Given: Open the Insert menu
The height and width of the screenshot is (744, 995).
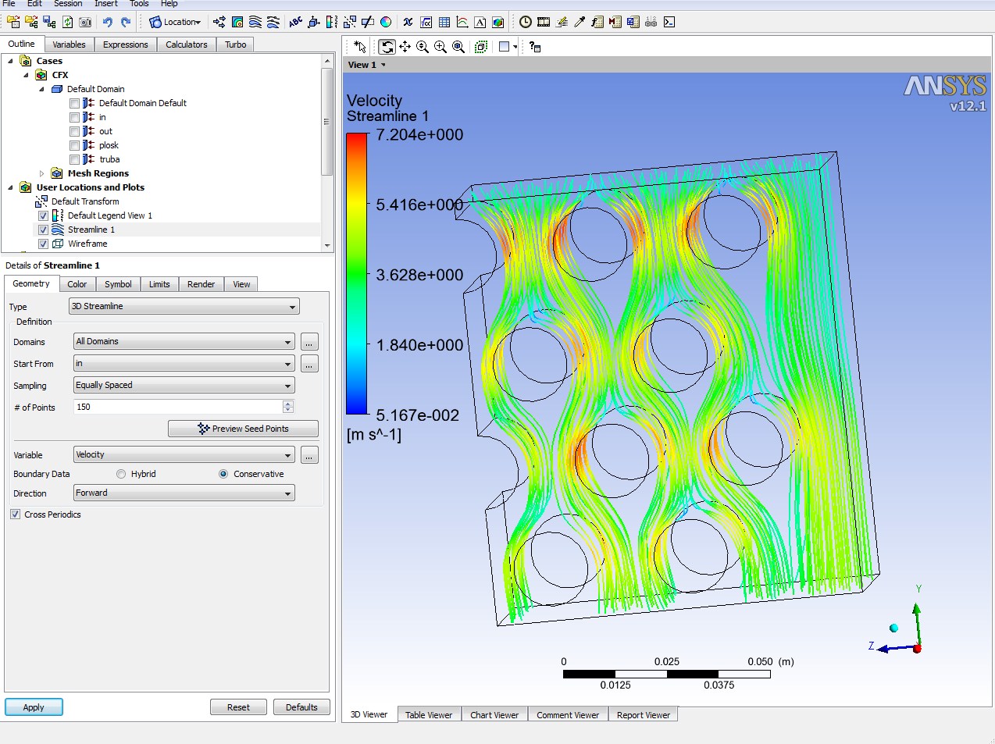Looking at the screenshot, I should point(106,4).
